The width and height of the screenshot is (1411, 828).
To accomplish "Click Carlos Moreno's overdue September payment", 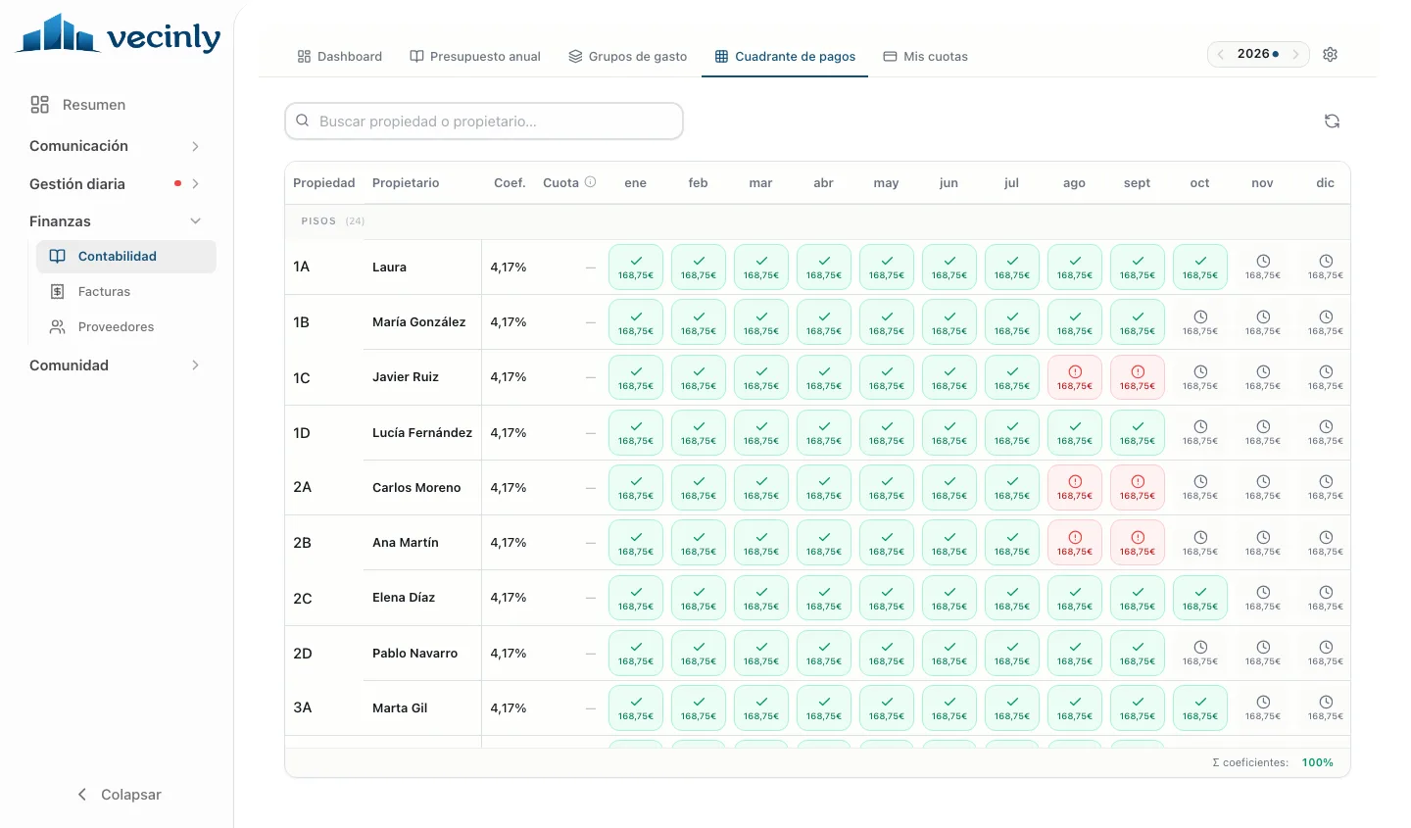I will pos(1138,487).
